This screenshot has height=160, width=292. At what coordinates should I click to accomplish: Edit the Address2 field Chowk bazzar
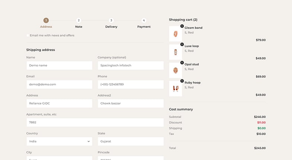[x=131, y=103]
